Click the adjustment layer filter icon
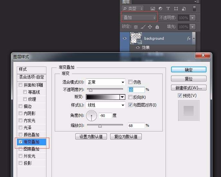 (160, 8)
